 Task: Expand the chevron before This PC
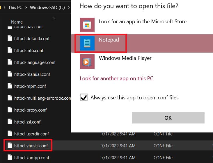click(x=4, y=8)
